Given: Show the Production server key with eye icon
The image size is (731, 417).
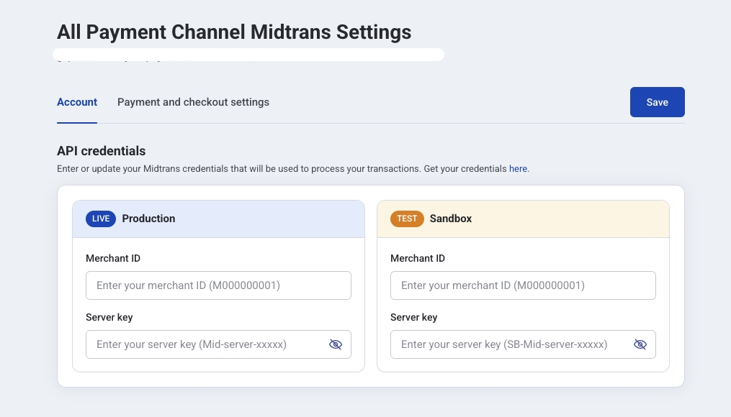Looking at the screenshot, I should tap(335, 344).
